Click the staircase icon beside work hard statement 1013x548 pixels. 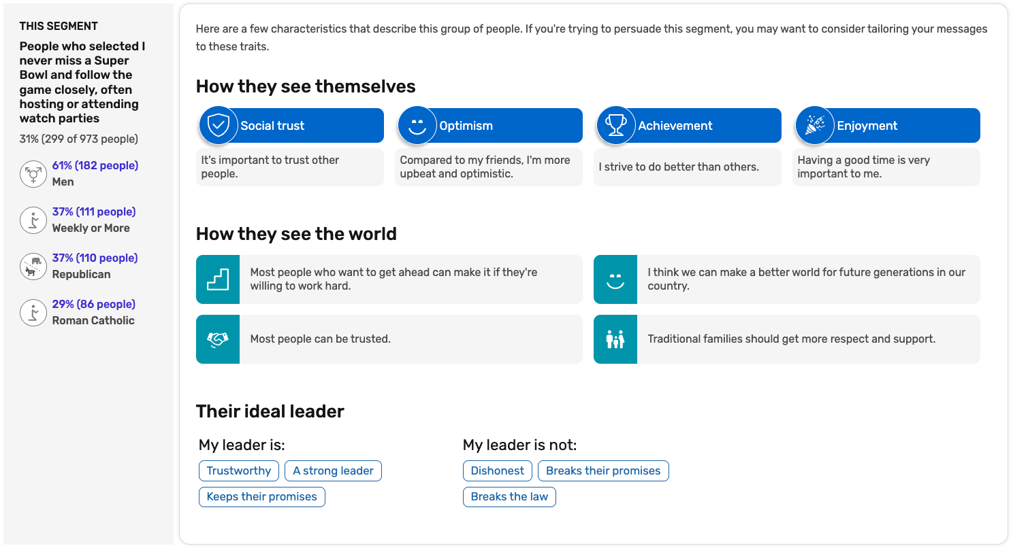pyautogui.click(x=218, y=279)
